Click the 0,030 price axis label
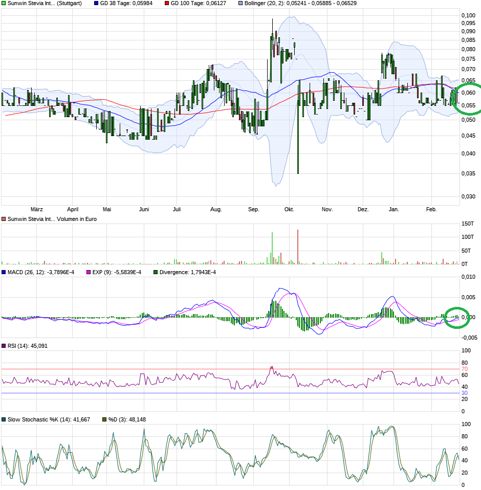 pyautogui.click(x=468, y=196)
